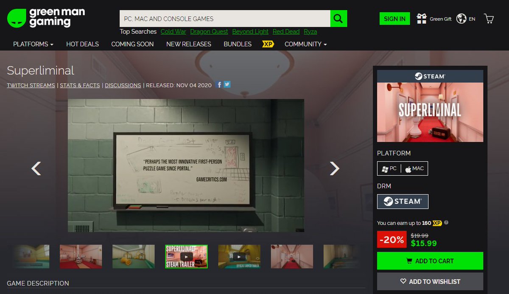Go to COMING SOON section

pos(132,44)
